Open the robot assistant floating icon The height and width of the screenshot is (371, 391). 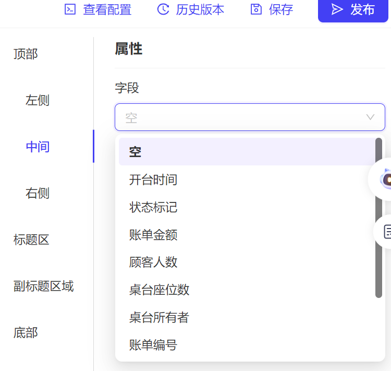point(385,179)
